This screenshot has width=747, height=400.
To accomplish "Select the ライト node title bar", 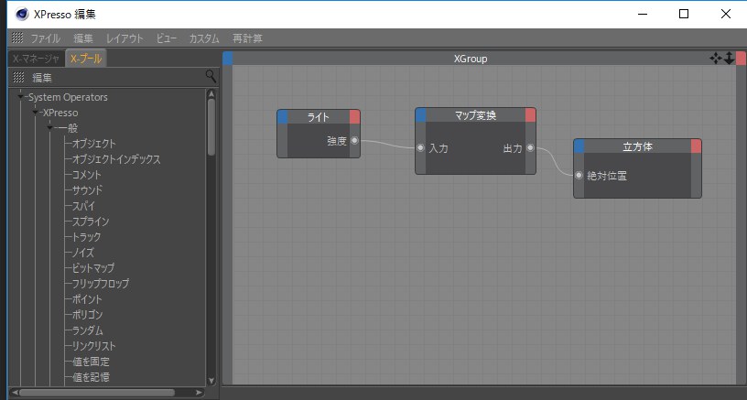I will (x=319, y=117).
